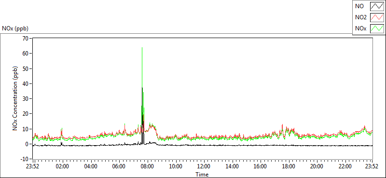Click the Time axis title

(x=202, y=175)
